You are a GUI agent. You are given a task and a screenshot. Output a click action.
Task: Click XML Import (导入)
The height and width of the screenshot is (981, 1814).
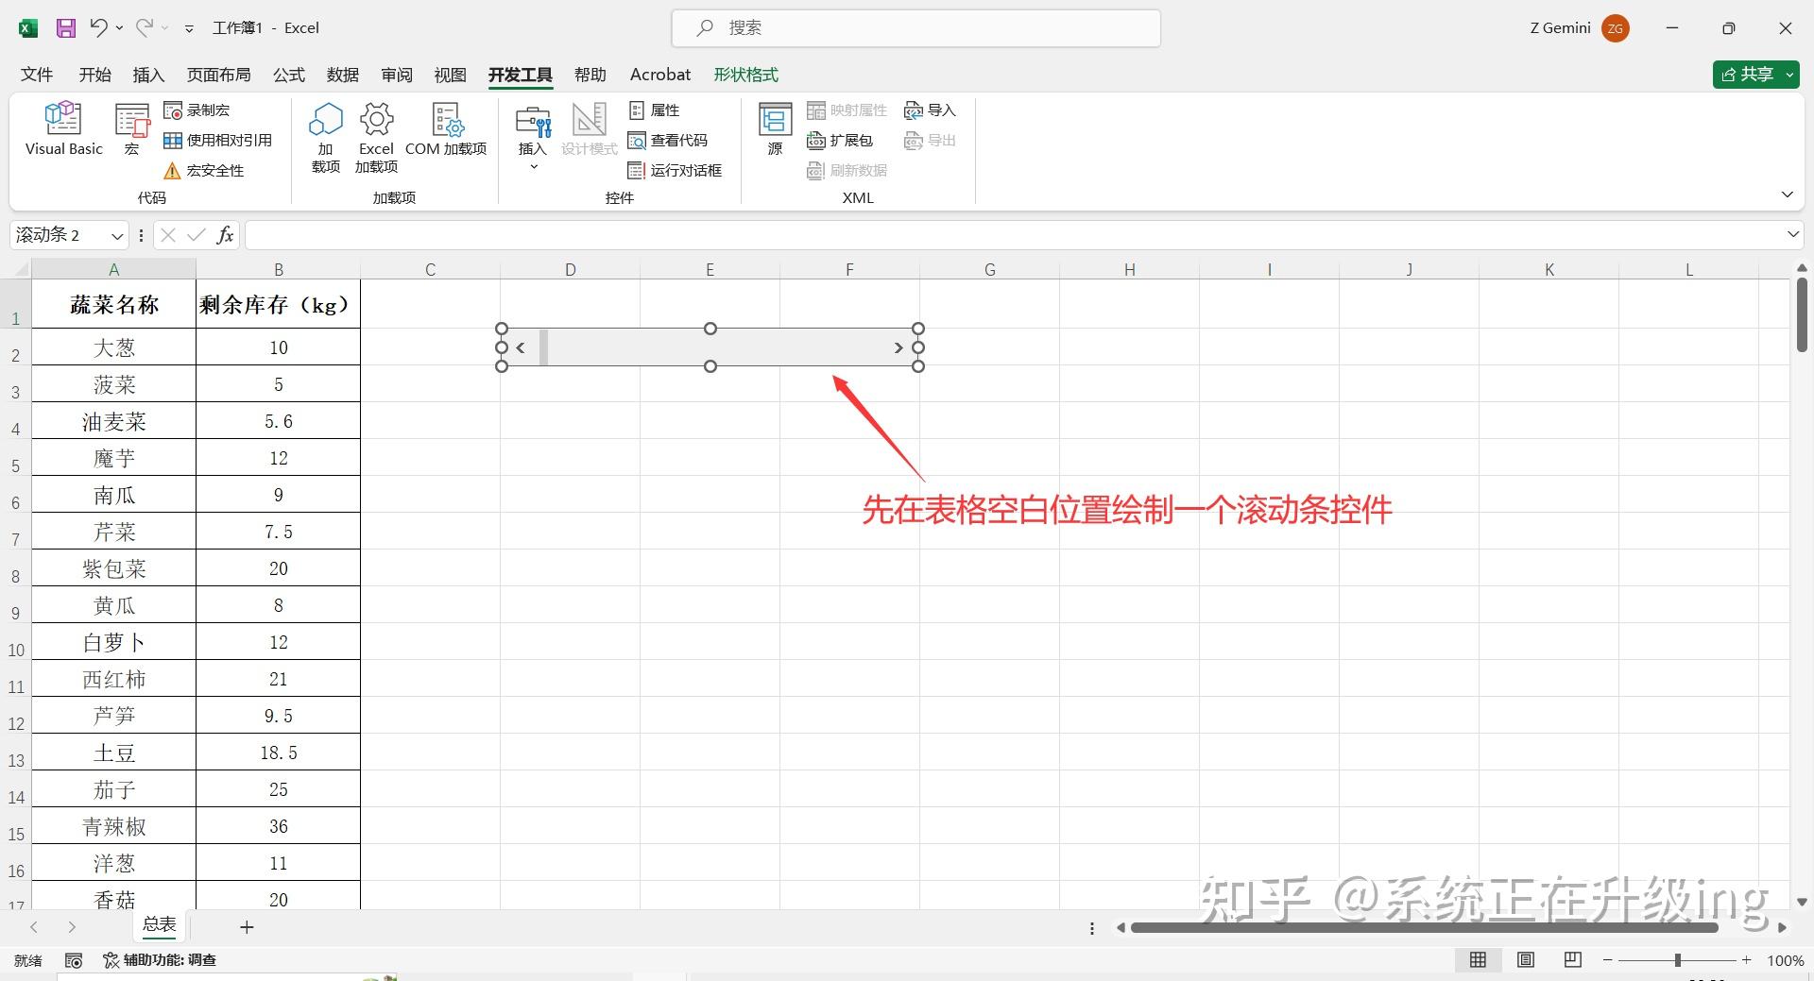click(930, 110)
